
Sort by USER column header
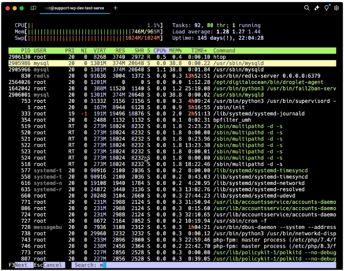[40, 51]
